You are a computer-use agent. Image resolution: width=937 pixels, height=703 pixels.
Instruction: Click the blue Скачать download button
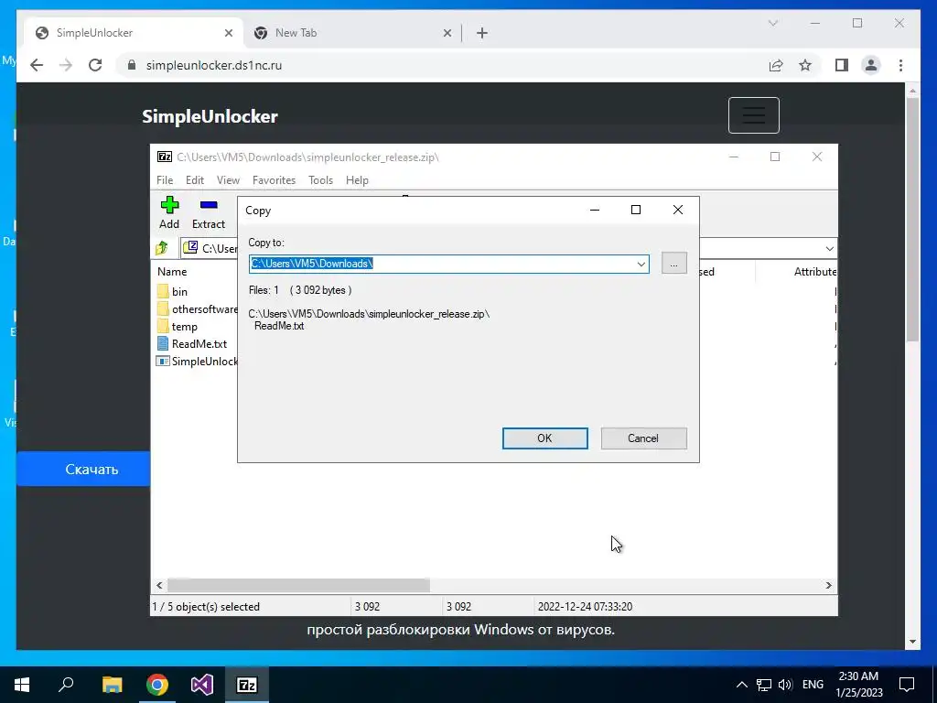[83, 470]
